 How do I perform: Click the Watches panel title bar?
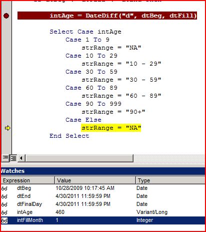[x=103, y=171]
